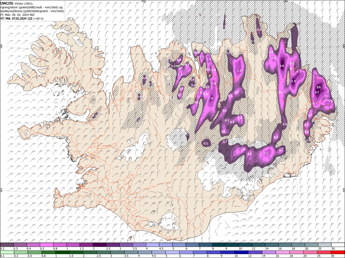Select the 'VT: Mið. 07.02.2024 12Z (+60 h)' line
Viewport: 345px width, 258px height.
tap(22, 19)
